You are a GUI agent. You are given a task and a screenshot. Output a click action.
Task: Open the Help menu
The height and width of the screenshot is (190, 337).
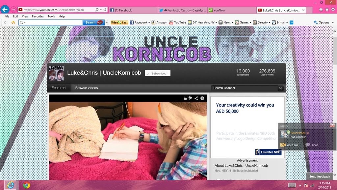pyautogui.click(x=62, y=16)
